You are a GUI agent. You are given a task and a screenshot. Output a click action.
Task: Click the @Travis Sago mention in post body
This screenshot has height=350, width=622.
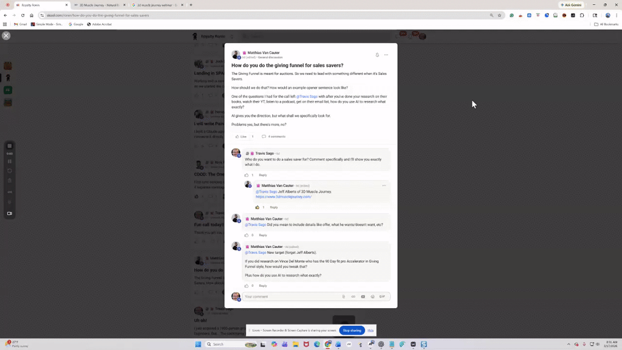(x=307, y=97)
